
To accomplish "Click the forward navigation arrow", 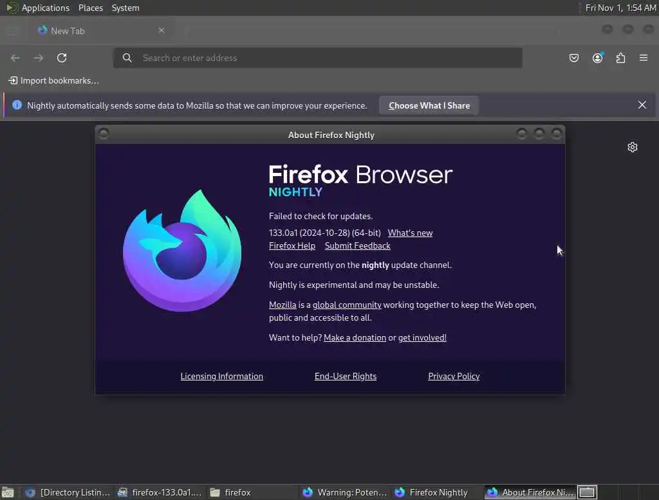I will 38,58.
